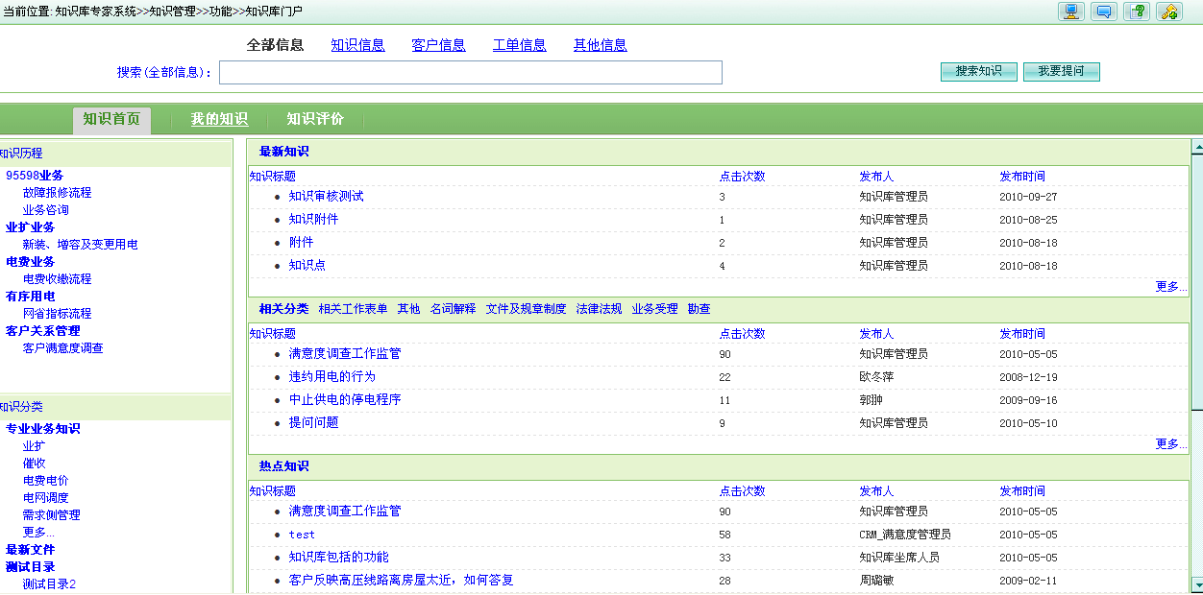Screen dimensions: 1203x595
Task: Open the 知识评价 tab
Action: pos(315,119)
